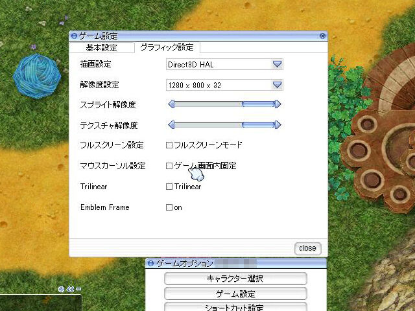Click the マウスカーソル設定 label text
415x311 pixels.
point(113,166)
